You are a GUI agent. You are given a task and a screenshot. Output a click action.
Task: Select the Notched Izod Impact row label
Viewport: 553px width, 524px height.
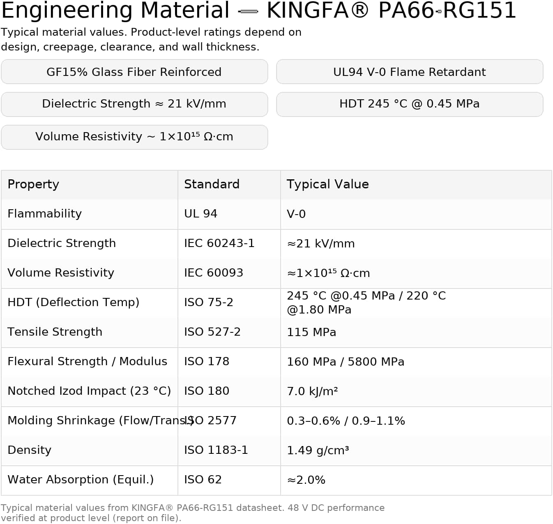pyautogui.click(x=89, y=391)
